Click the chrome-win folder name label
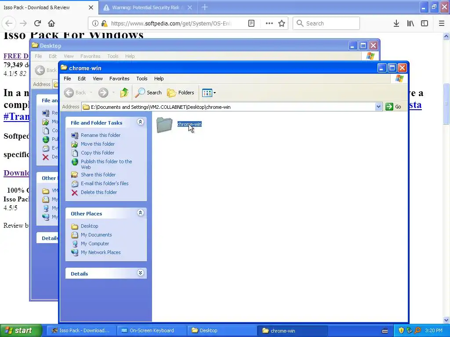The height and width of the screenshot is (337, 450). [189, 124]
